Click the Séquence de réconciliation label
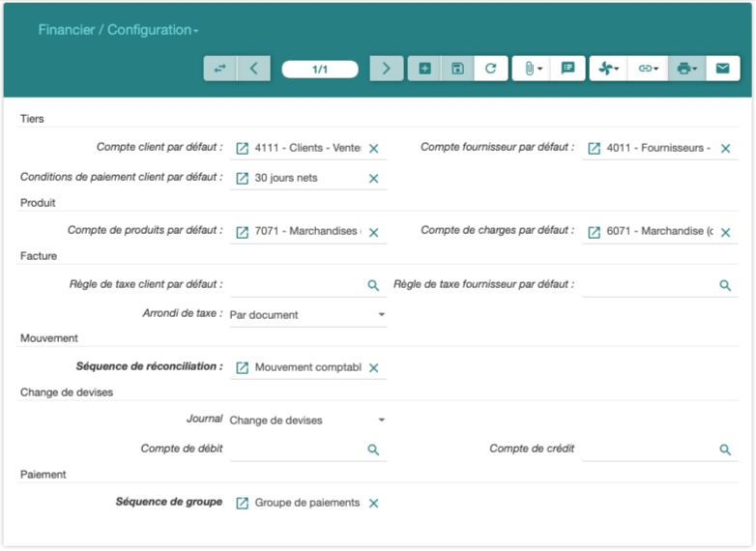This screenshot has width=756, height=551. [x=150, y=366]
